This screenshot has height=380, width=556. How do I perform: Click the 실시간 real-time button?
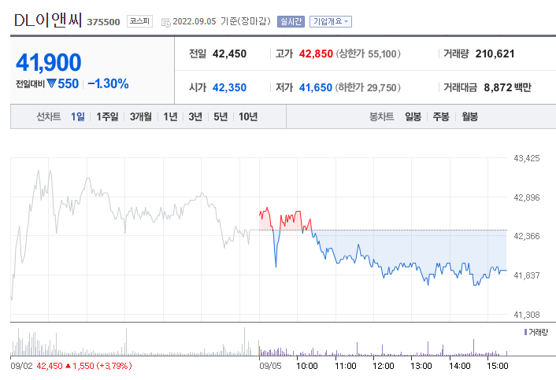[291, 21]
